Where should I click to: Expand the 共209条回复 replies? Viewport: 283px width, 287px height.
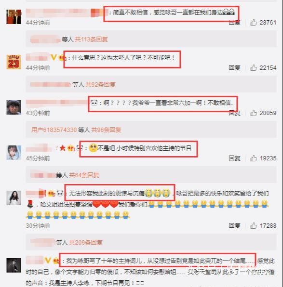(86, 243)
